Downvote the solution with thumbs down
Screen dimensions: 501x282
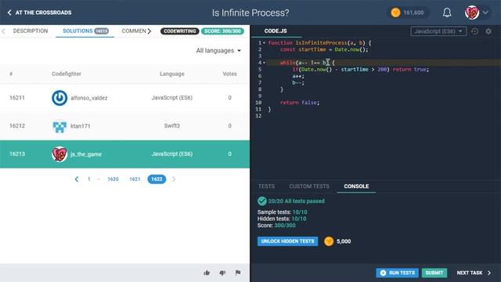click(222, 273)
